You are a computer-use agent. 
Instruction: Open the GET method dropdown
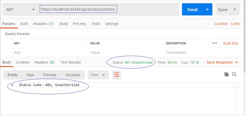pyautogui.click(x=21, y=9)
